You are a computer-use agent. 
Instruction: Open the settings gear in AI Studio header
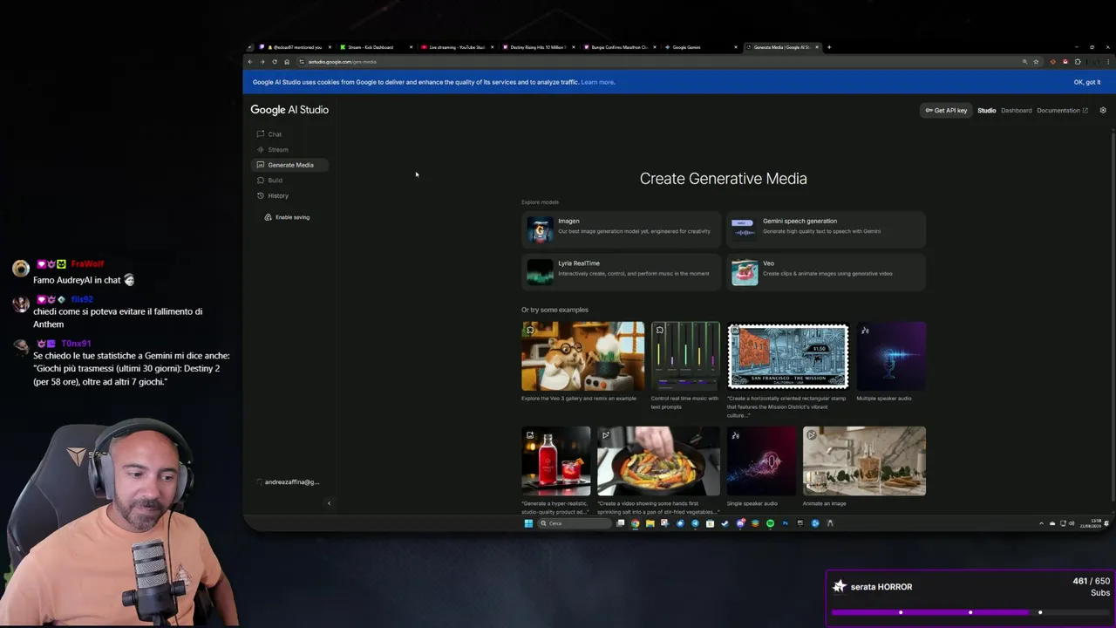point(1103,111)
